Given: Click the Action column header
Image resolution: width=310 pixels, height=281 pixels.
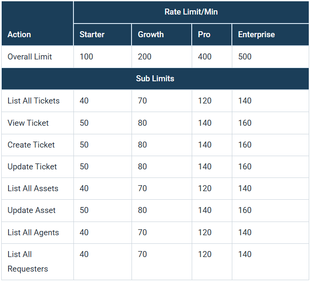Looking at the screenshot, I should click(x=19, y=35).
